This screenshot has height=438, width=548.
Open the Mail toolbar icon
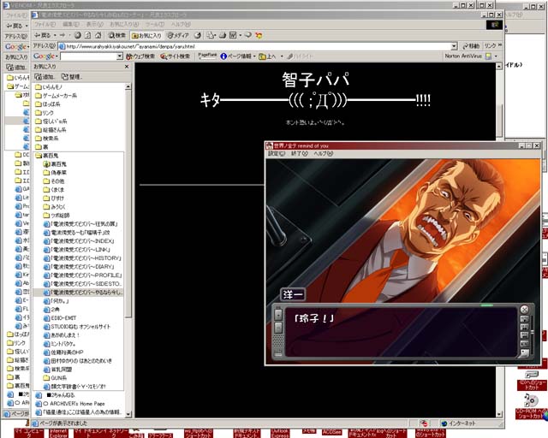point(211,35)
